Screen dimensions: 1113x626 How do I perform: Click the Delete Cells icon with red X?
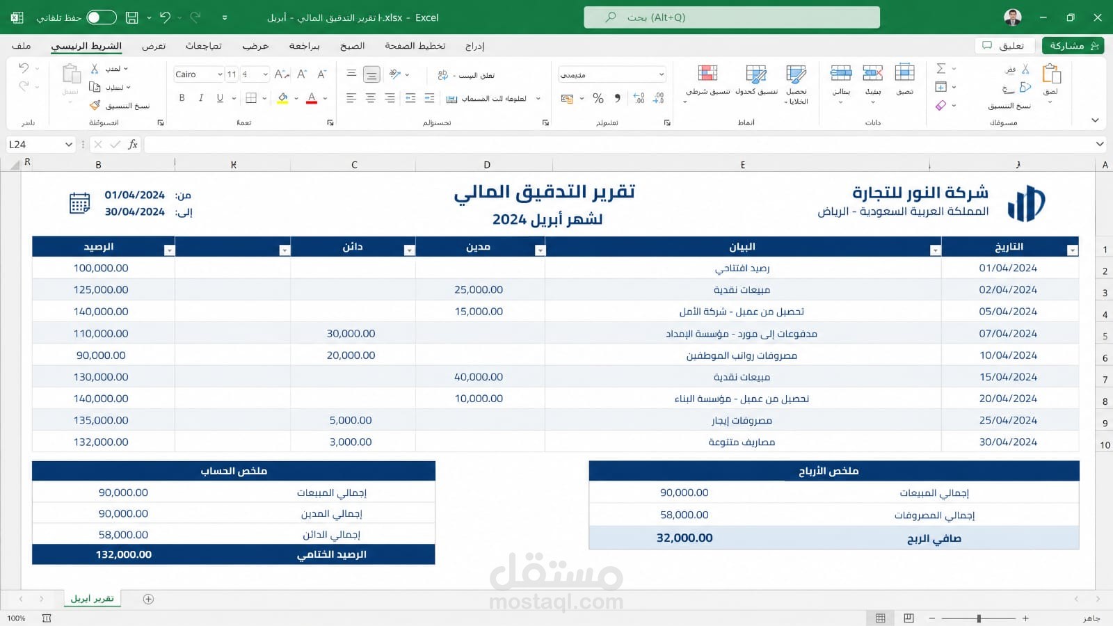coord(872,72)
